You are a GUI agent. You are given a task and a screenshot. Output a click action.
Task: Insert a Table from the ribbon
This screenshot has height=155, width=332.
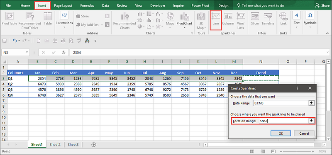point(48,19)
